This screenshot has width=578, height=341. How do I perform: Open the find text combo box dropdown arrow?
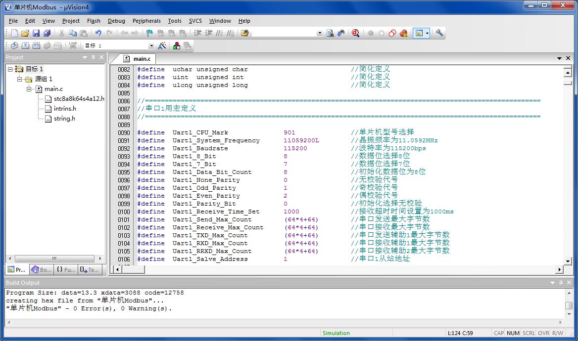point(319,33)
